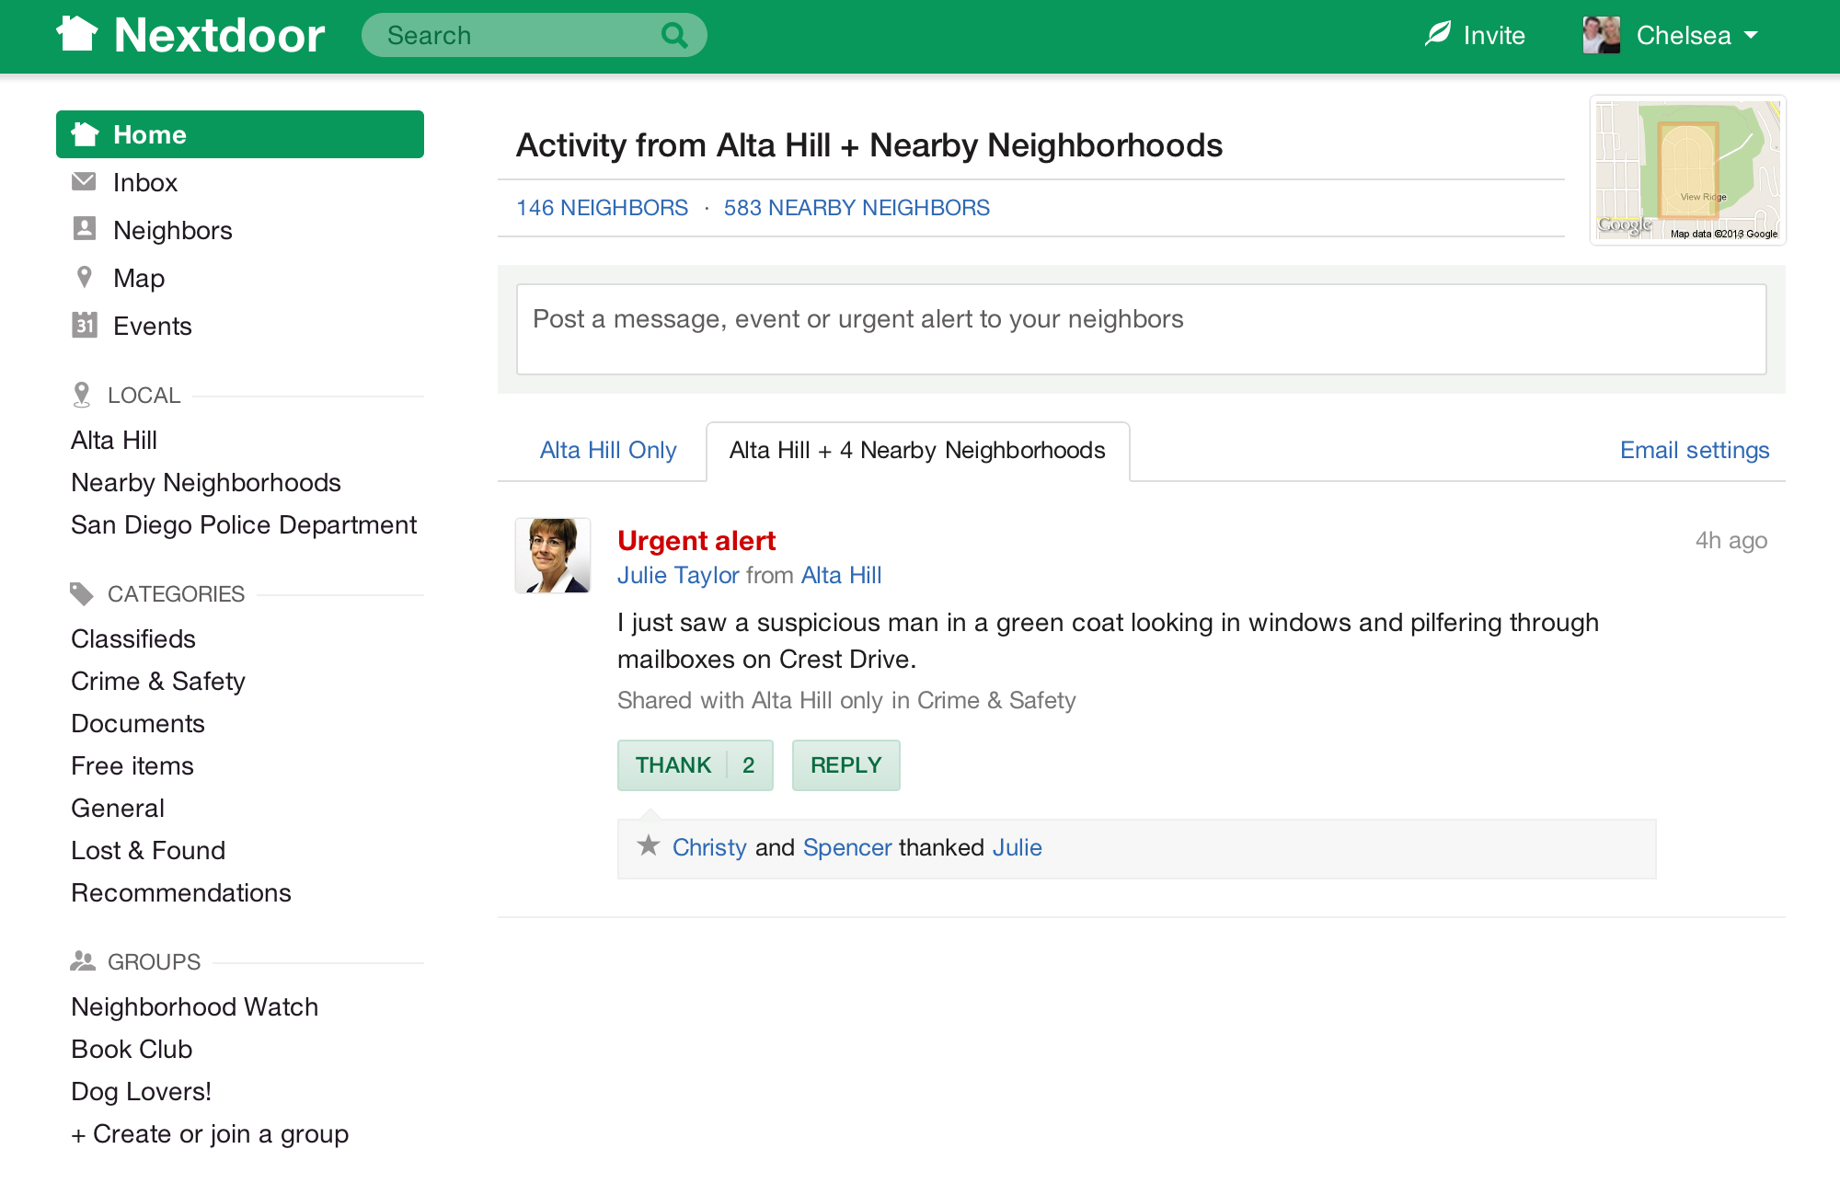Click the Home house icon in sidebar
This screenshot has width=1840, height=1195.
(x=85, y=134)
